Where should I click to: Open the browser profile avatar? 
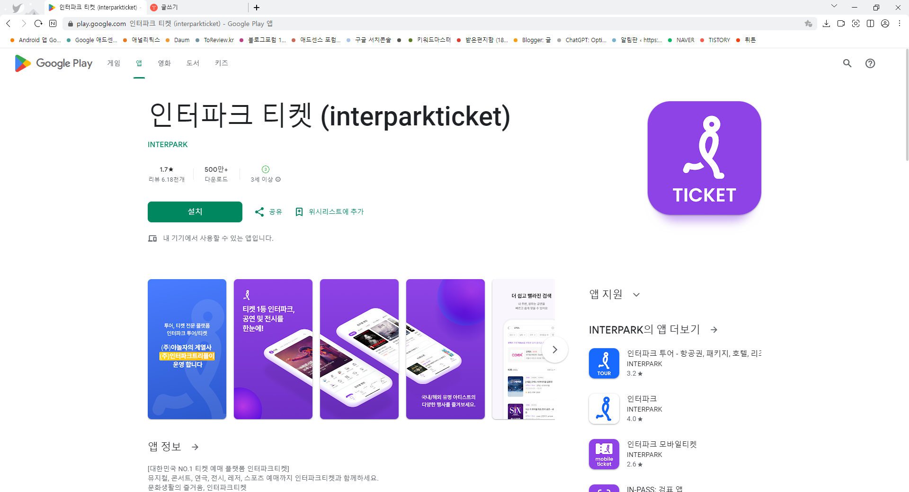coord(885,24)
